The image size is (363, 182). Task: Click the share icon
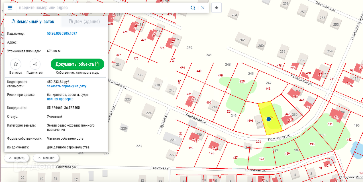pyautogui.click(x=35, y=64)
